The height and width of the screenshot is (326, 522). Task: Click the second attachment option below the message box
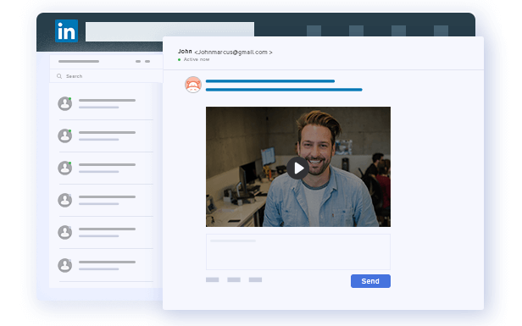(x=234, y=279)
